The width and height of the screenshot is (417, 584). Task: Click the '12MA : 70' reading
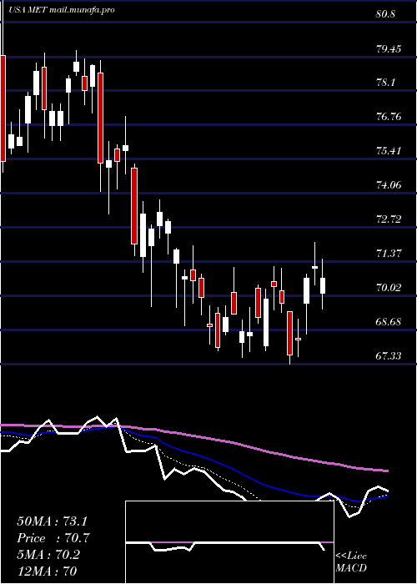(x=47, y=571)
